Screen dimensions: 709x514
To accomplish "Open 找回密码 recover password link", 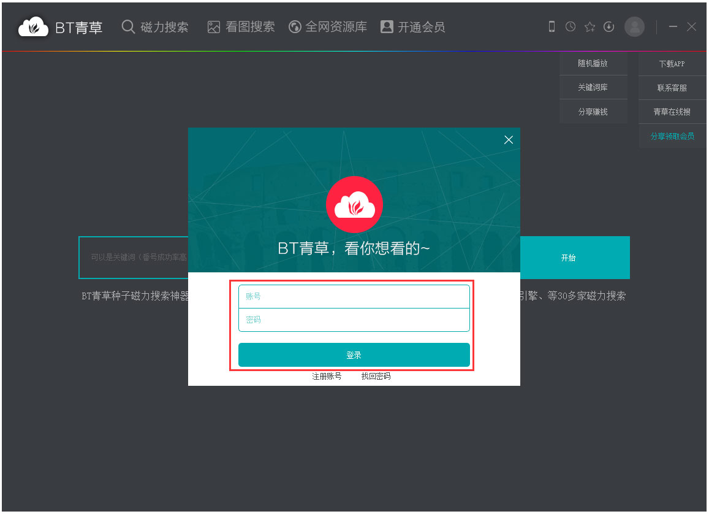I will pyautogui.click(x=376, y=376).
